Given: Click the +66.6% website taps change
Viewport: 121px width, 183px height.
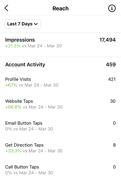Looking at the screenshot, I should (13, 107).
